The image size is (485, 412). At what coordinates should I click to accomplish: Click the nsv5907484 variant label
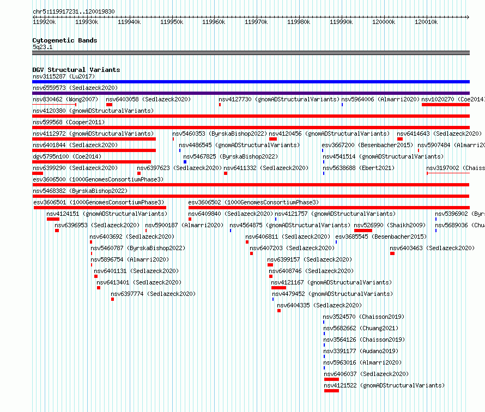click(451, 145)
